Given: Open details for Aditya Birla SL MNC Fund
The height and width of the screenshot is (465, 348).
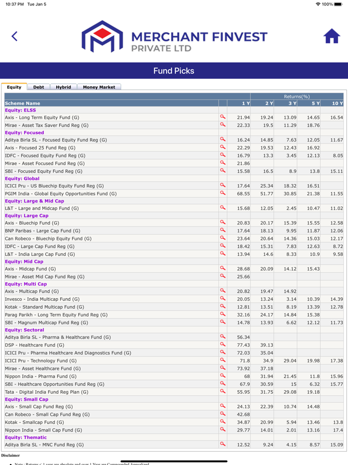Looking at the screenshot, I should (223, 444).
